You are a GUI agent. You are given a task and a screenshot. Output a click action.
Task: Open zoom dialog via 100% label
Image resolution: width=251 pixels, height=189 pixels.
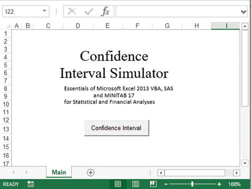pos(234,184)
